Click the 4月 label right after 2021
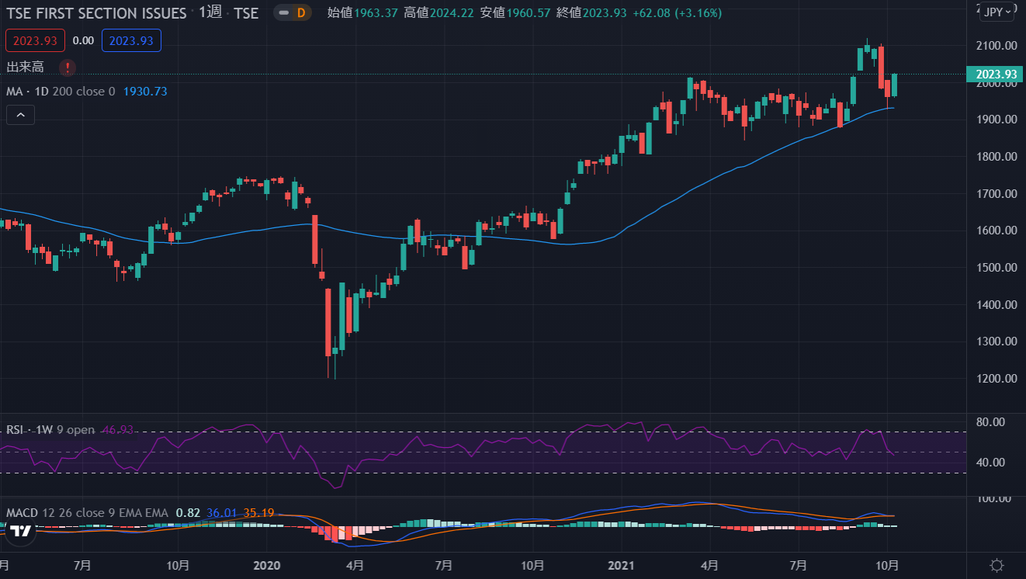1026x579 pixels. pos(709,565)
